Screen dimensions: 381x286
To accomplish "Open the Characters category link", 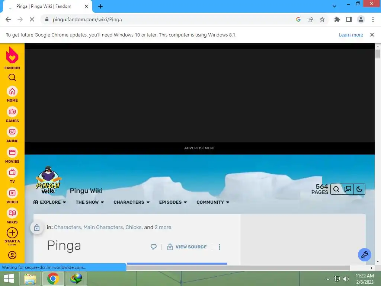I will [x=68, y=227].
